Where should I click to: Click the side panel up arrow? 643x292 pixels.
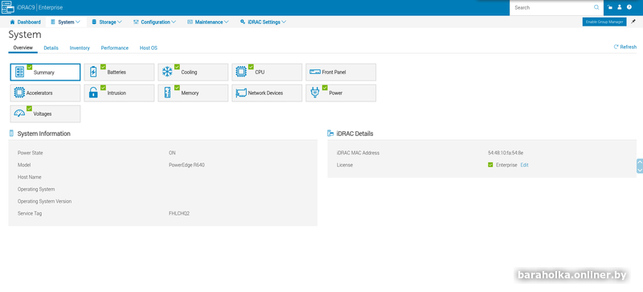click(x=640, y=162)
